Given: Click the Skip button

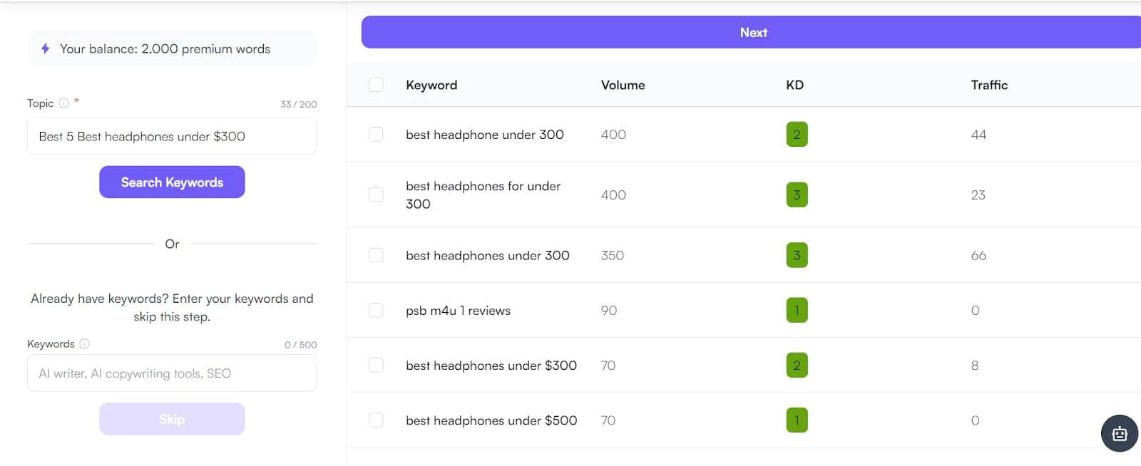Looking at the screenshot, I should coord(172,419).
